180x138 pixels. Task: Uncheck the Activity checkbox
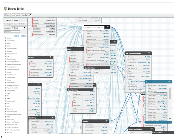(5, 43)
